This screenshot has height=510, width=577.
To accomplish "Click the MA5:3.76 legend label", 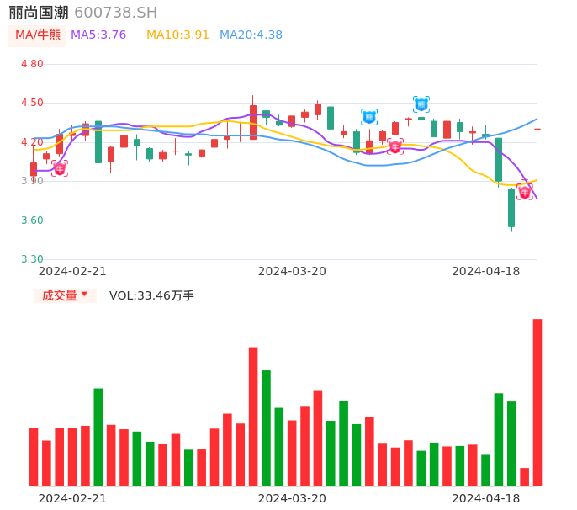I will [x=98, y=35].
